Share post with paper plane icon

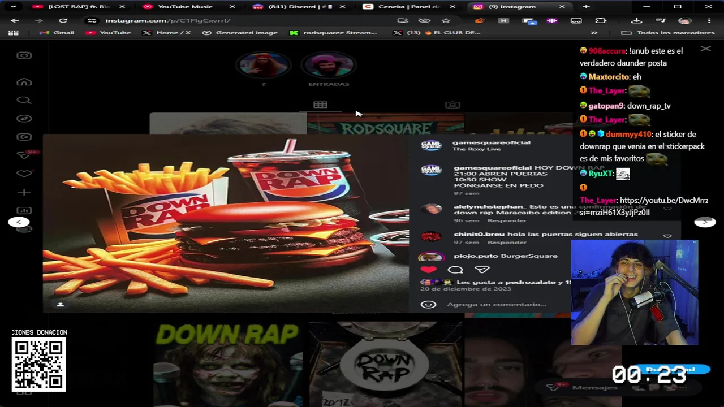click(x=482, y=270)
